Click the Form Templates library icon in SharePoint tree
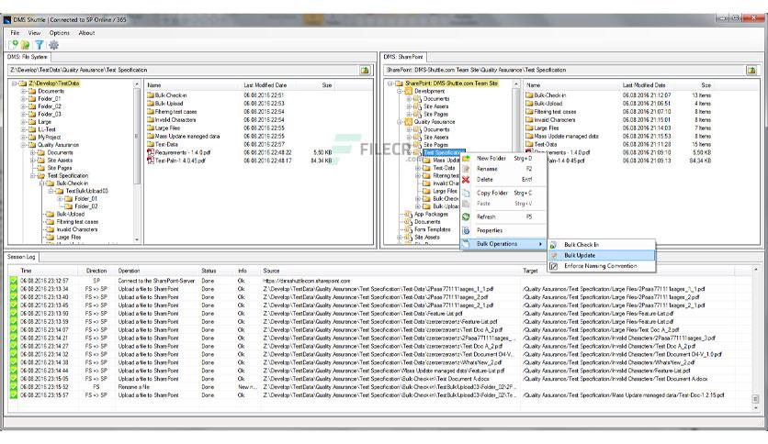Viewport: 768px width, 444px height. point(408,229)
